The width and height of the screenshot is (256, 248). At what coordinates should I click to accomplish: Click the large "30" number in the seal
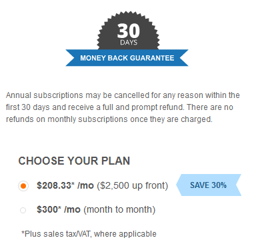click(x=129, y=31)
